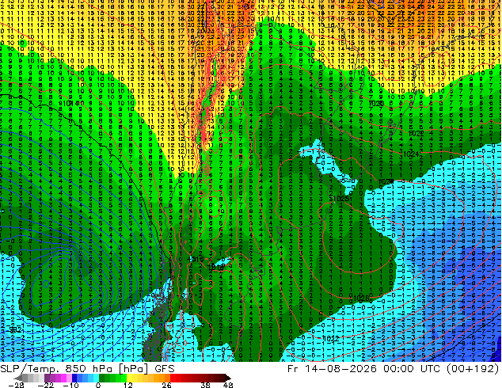
Task: Click the dark blue legend swatch at -10
Action: [x=74, y=378]
